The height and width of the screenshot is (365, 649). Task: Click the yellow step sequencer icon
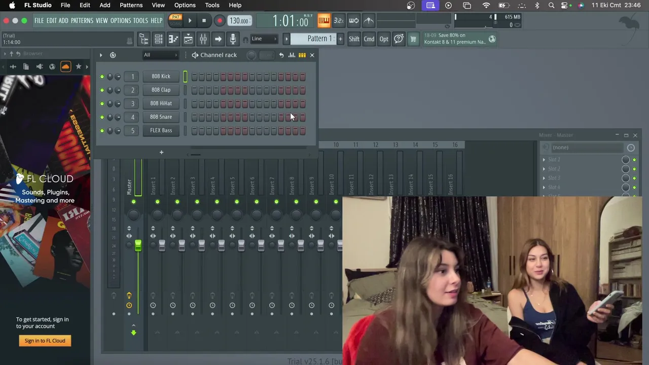coord(302,55)
